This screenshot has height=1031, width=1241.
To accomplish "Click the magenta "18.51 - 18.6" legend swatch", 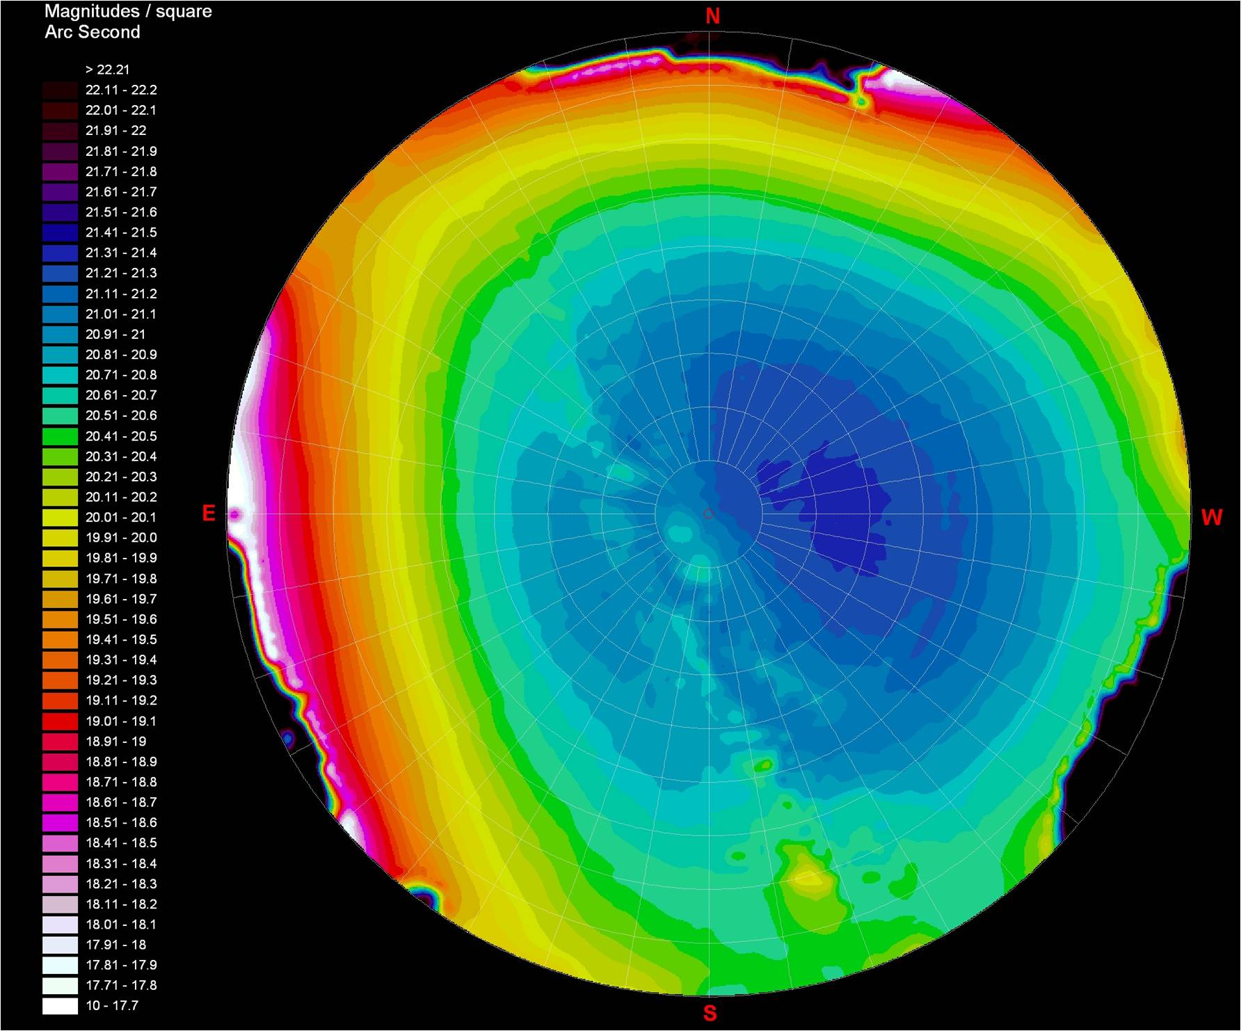I will [x=59, y=824].
